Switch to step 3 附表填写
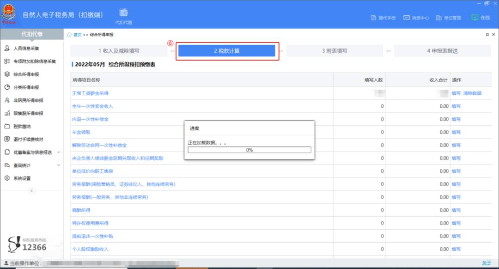The height and width of the screenshot is (269, 499). 335,51
